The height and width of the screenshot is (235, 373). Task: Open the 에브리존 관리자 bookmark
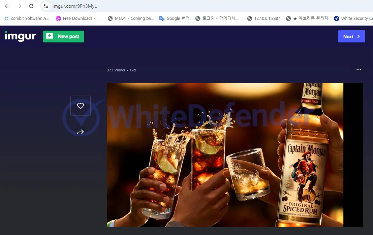pyautogui.click(x=307, y=19)
